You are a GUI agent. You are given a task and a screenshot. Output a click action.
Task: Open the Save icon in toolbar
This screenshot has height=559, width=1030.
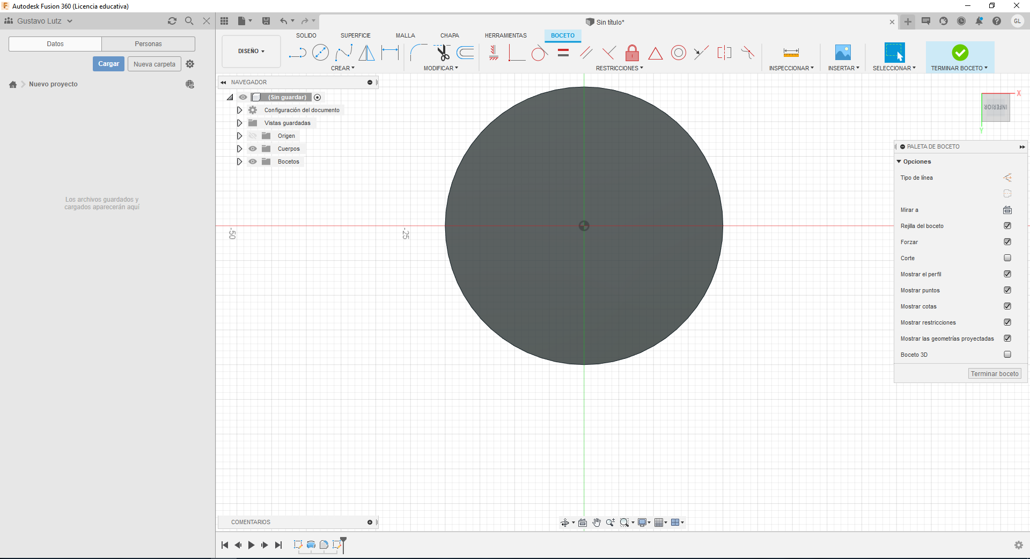266,21
